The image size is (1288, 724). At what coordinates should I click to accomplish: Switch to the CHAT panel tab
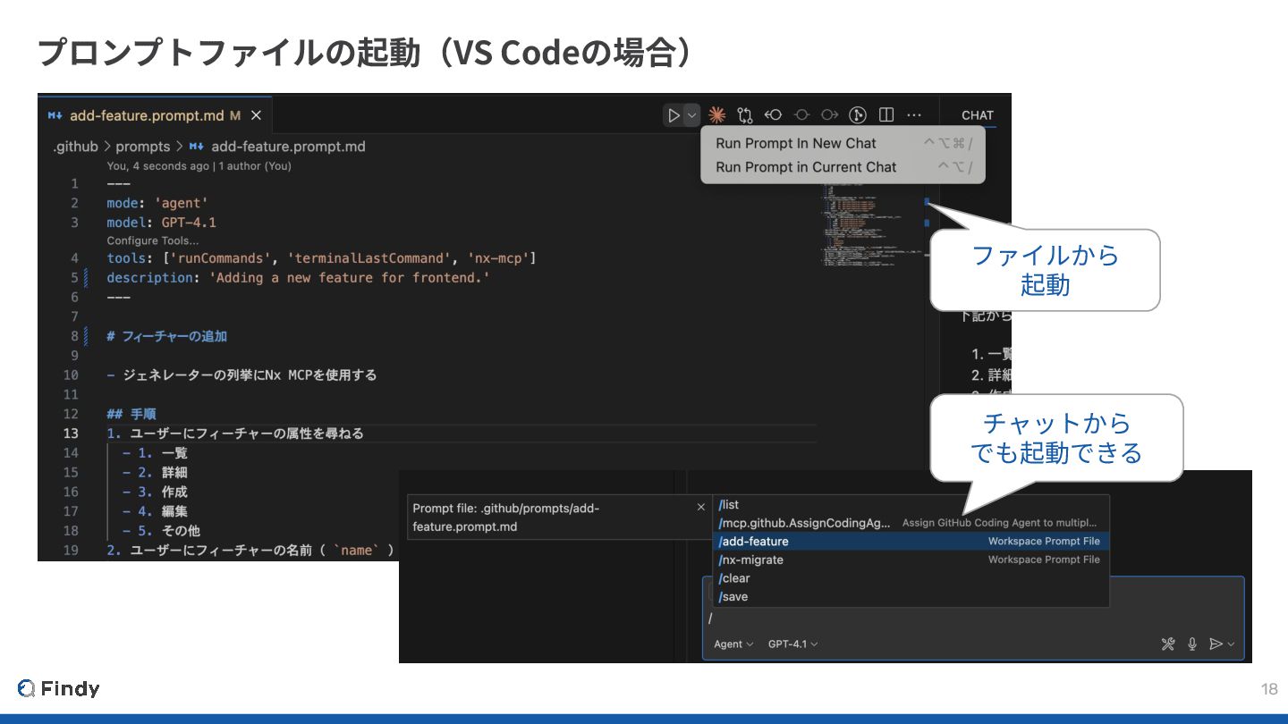tap(978, 114)
